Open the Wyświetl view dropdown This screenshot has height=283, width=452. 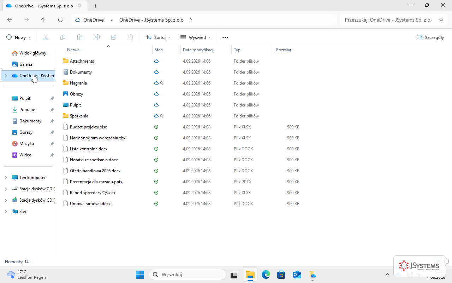(x=195, y=37)
